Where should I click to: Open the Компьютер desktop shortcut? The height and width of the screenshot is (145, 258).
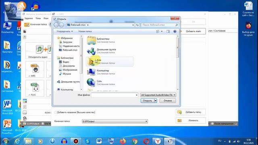(x=7, y=28)
